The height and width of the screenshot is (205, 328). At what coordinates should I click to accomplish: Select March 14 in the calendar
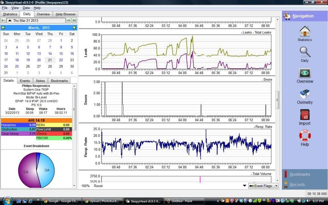[x=50, y=53]
